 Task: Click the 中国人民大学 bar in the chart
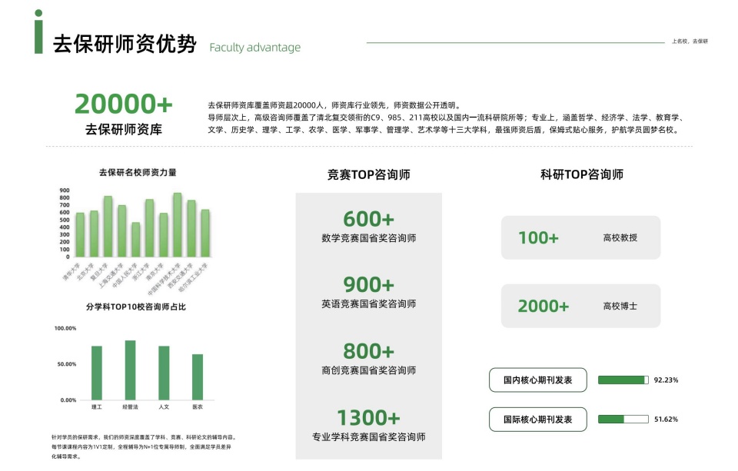pyautogui.click(x=136, y=240)
